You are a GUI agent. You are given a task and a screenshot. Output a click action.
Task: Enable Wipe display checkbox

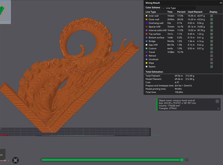(x=211, y=63)
